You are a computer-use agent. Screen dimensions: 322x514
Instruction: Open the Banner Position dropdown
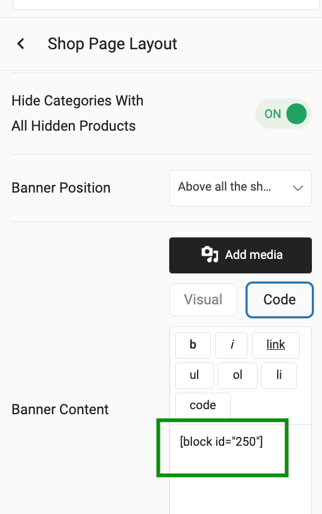[241, 188]
